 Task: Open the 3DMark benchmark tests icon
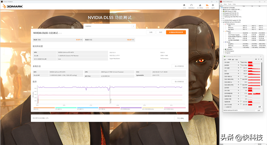191,6
